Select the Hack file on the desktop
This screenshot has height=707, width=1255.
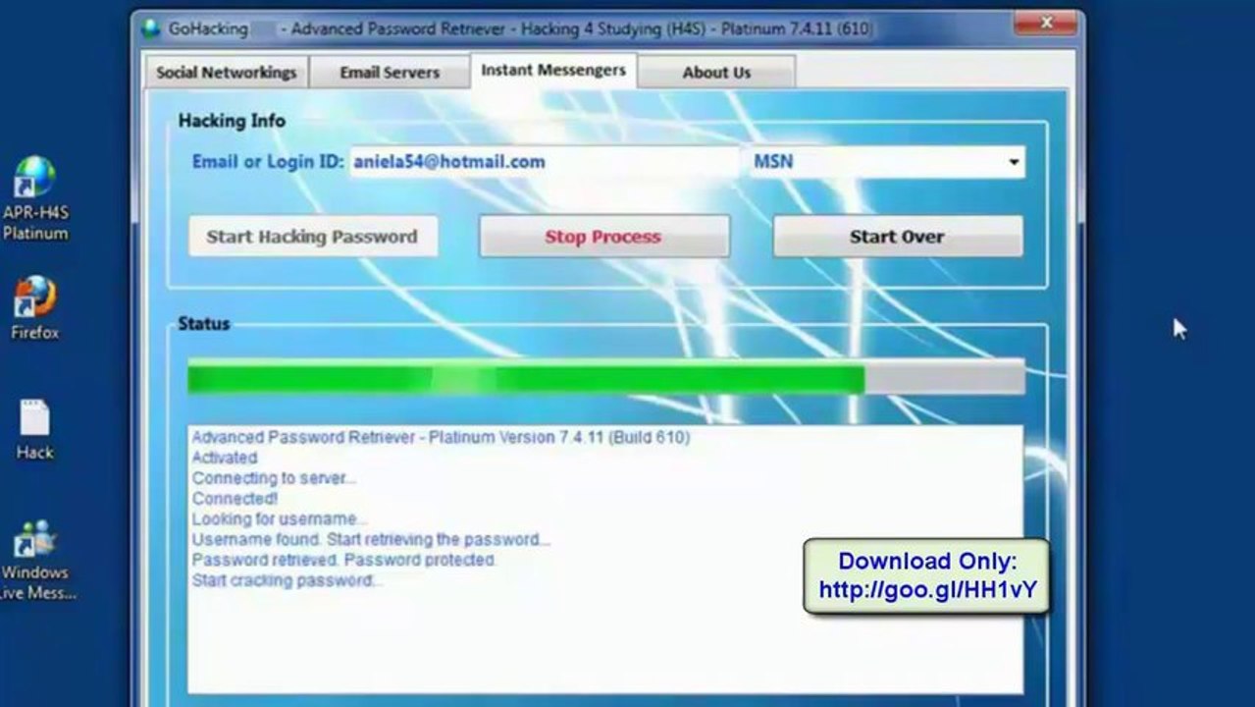point(34,430)
